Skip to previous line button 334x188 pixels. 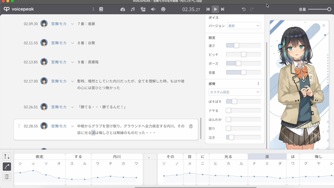tap(208, 9)
